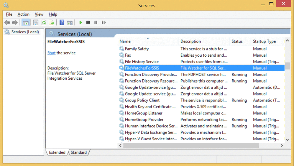
Task: Click 'Manual (Trig...' of File History Service
Action: pyautogui.click(x=266, y=62)
